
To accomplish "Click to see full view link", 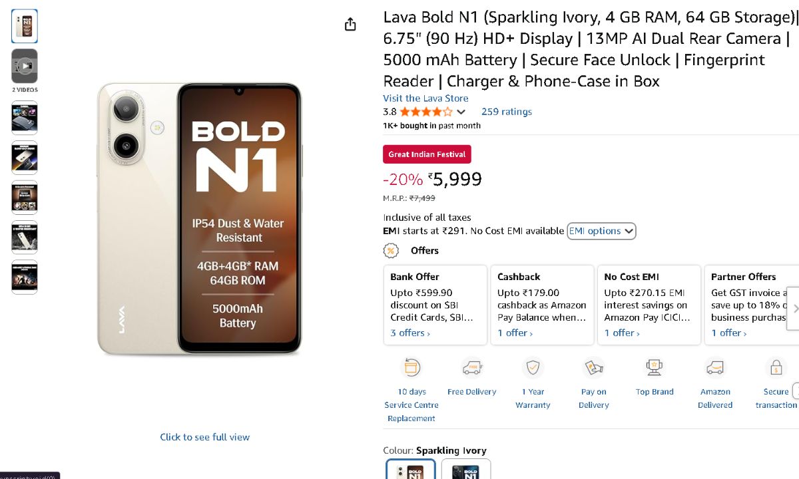I will [x=204, y=437].
